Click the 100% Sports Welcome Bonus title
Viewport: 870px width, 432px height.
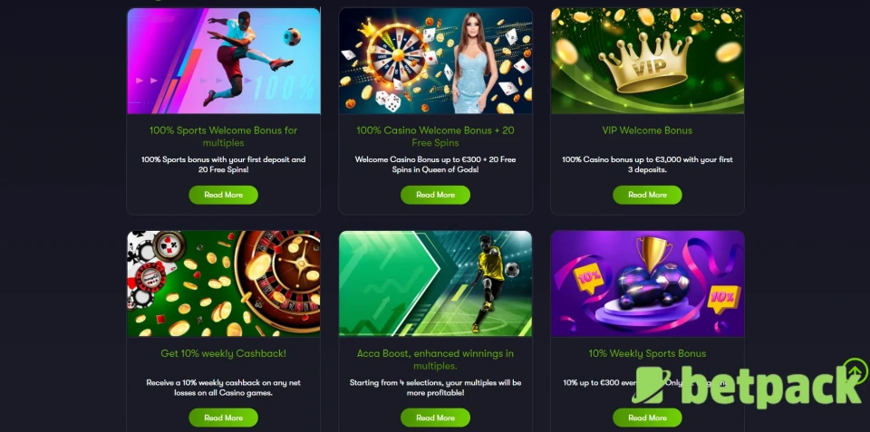tap(223, 137)
